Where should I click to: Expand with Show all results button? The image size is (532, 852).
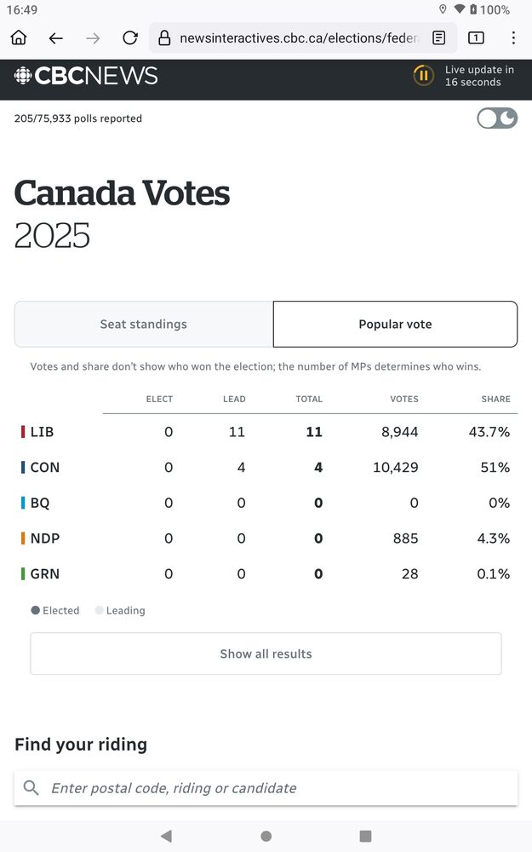[266, 653]
